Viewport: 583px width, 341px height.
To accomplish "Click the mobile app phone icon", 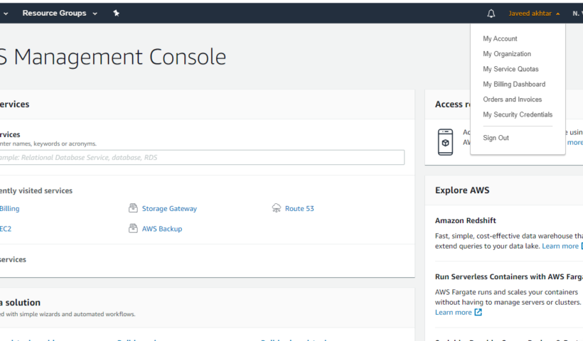I will [445, 142].
